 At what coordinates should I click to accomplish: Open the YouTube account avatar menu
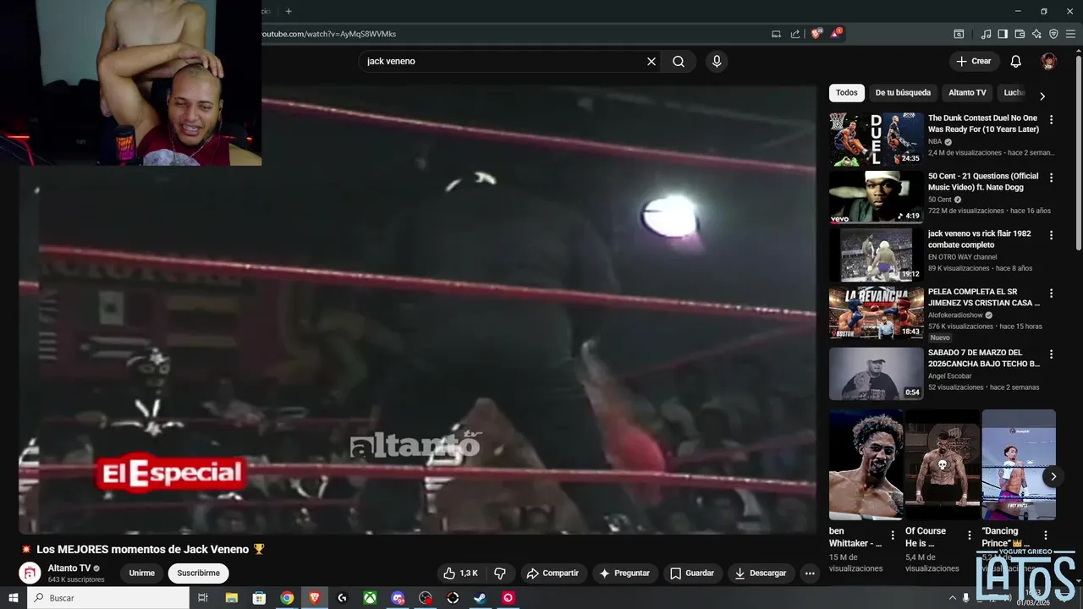[1048, 61]
